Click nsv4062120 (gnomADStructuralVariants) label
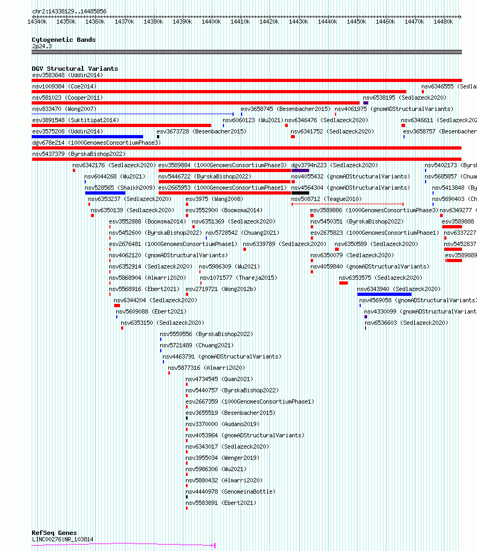Viewport: 477px width, 551px height. 168,255
